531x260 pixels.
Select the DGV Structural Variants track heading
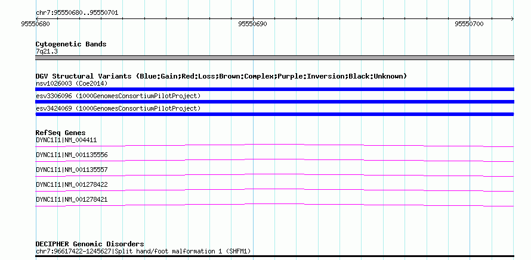[221, 76]
